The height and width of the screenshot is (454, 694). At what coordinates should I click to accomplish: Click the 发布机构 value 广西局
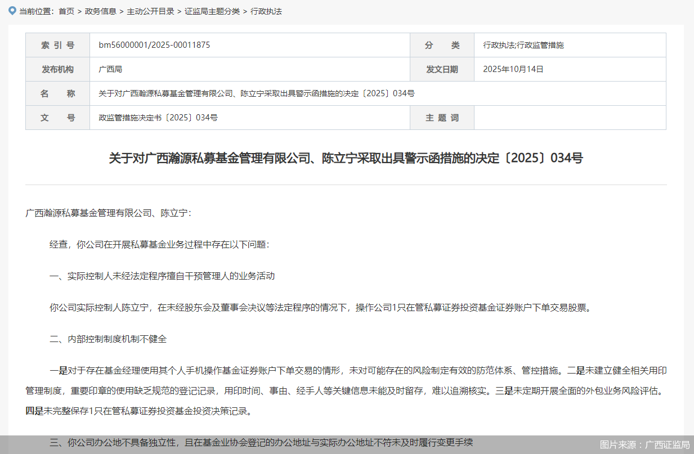click(111, 69)
